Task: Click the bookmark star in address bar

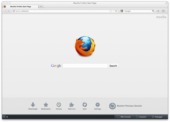Action: (110, 11)
